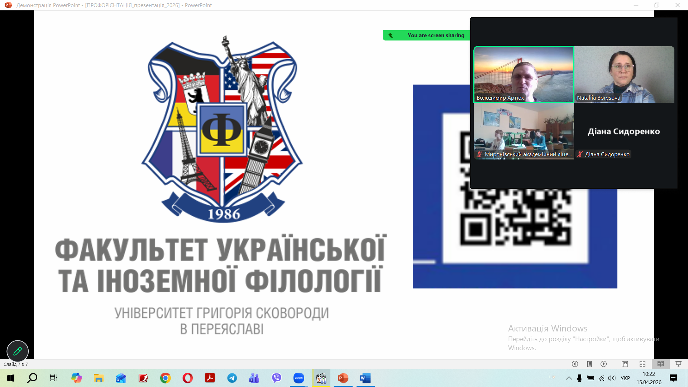The width and height of the screenshot is (688, 387).
Task: Open the slide list menu icon in status bar
Action: coord(589,364)
